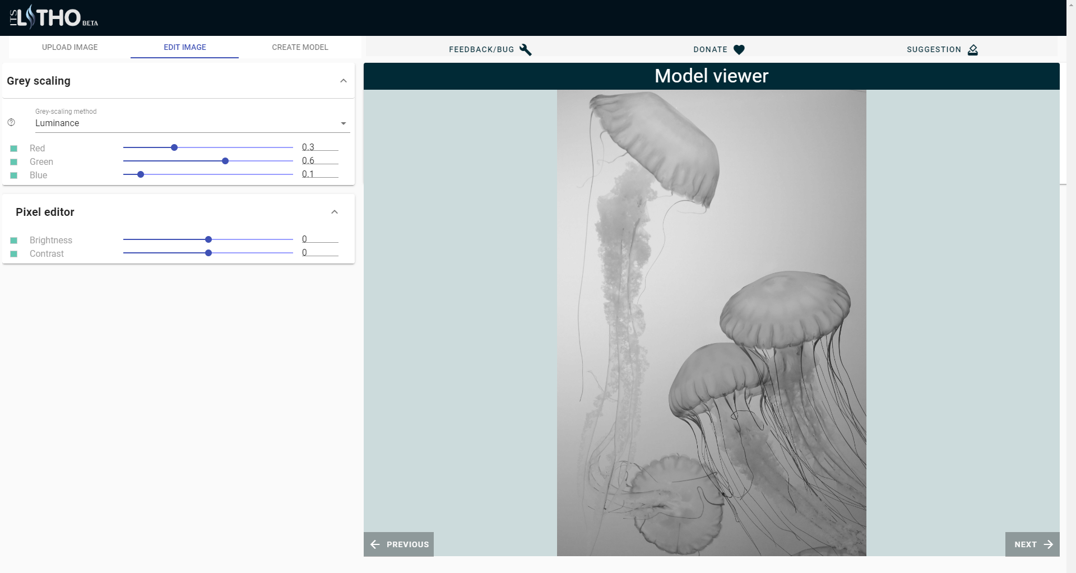The image size is (1076, 573).
Task: Click the pencil icon beside Suggestion
Action: 972,49
